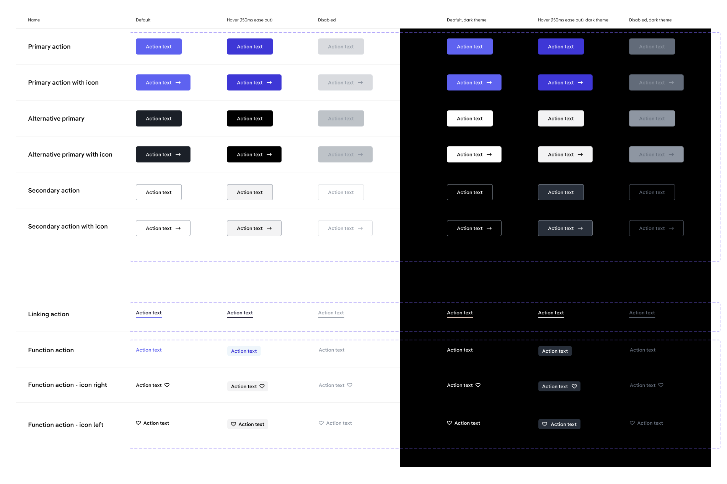Click heart icon in light default icon-left Function action
727x484 pixels.
139,423
